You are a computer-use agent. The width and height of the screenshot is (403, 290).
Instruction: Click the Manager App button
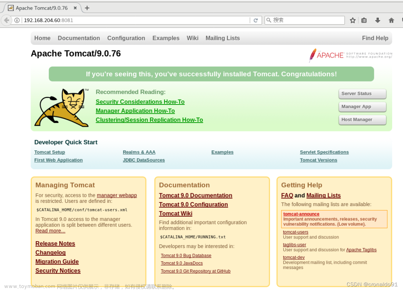(362, 106)
